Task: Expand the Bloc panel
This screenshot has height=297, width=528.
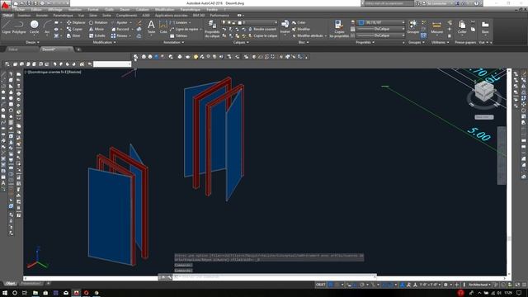Action: (303, 42)
